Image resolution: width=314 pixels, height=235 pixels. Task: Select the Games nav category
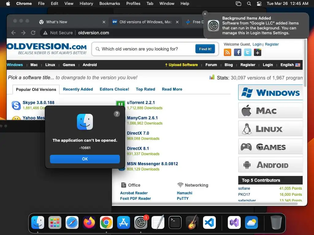tap(69, 65)
